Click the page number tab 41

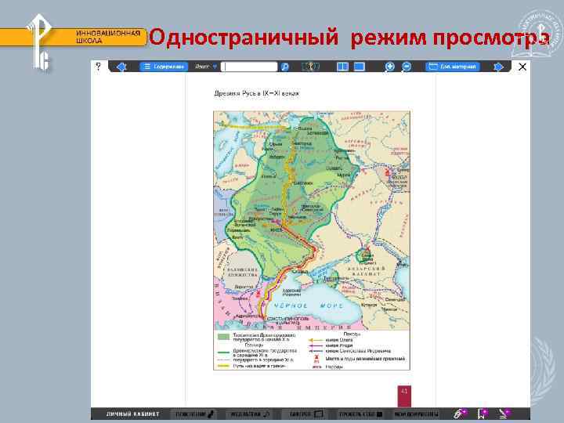[404, 396]
